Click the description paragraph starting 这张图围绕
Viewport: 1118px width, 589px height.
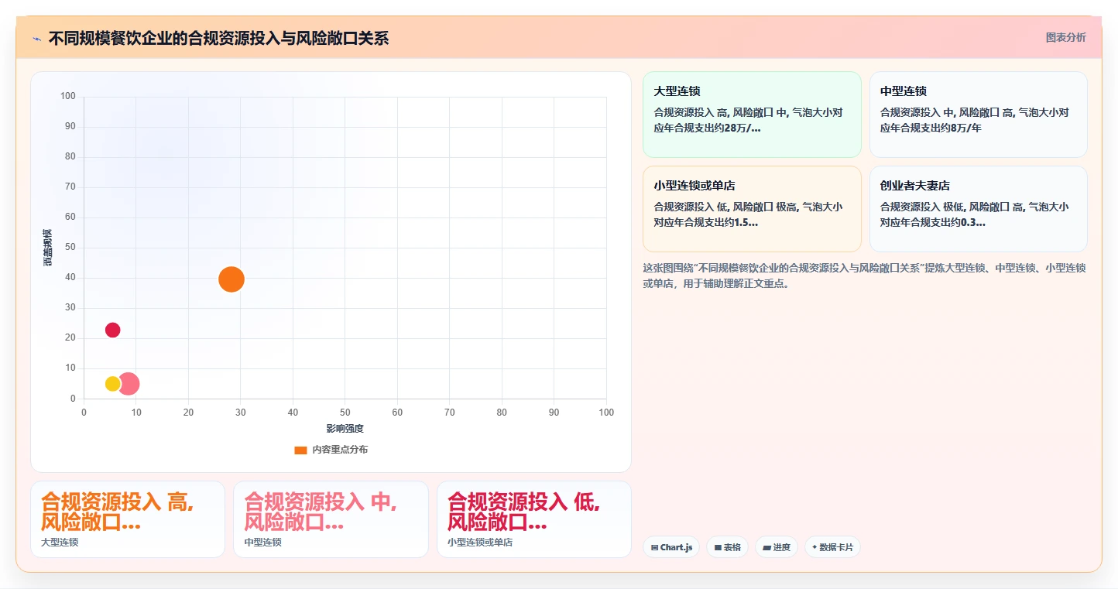click(864, 276)
